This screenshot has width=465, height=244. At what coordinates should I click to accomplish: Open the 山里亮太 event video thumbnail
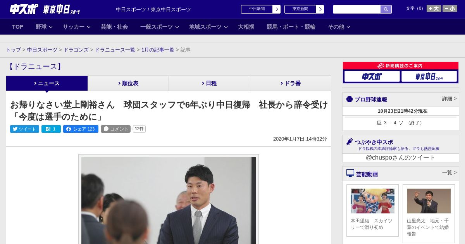point(429,201)
